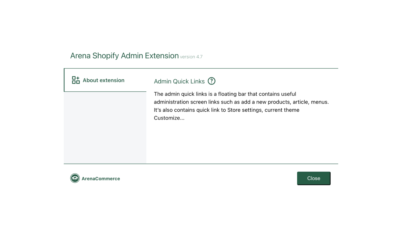
Task: Click the question mark circle beside heading
Action: [212, 81]
